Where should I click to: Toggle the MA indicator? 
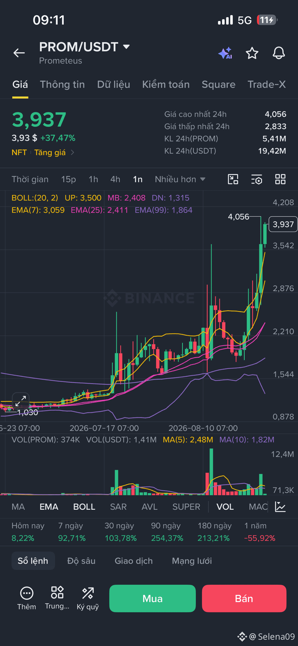point(18,507)
